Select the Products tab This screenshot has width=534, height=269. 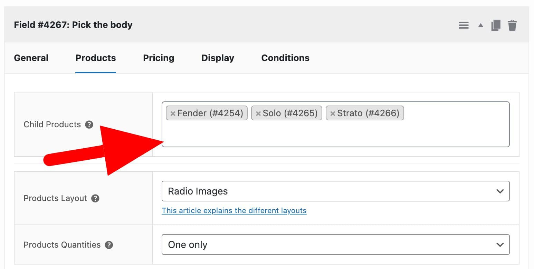tap(95, 58)
